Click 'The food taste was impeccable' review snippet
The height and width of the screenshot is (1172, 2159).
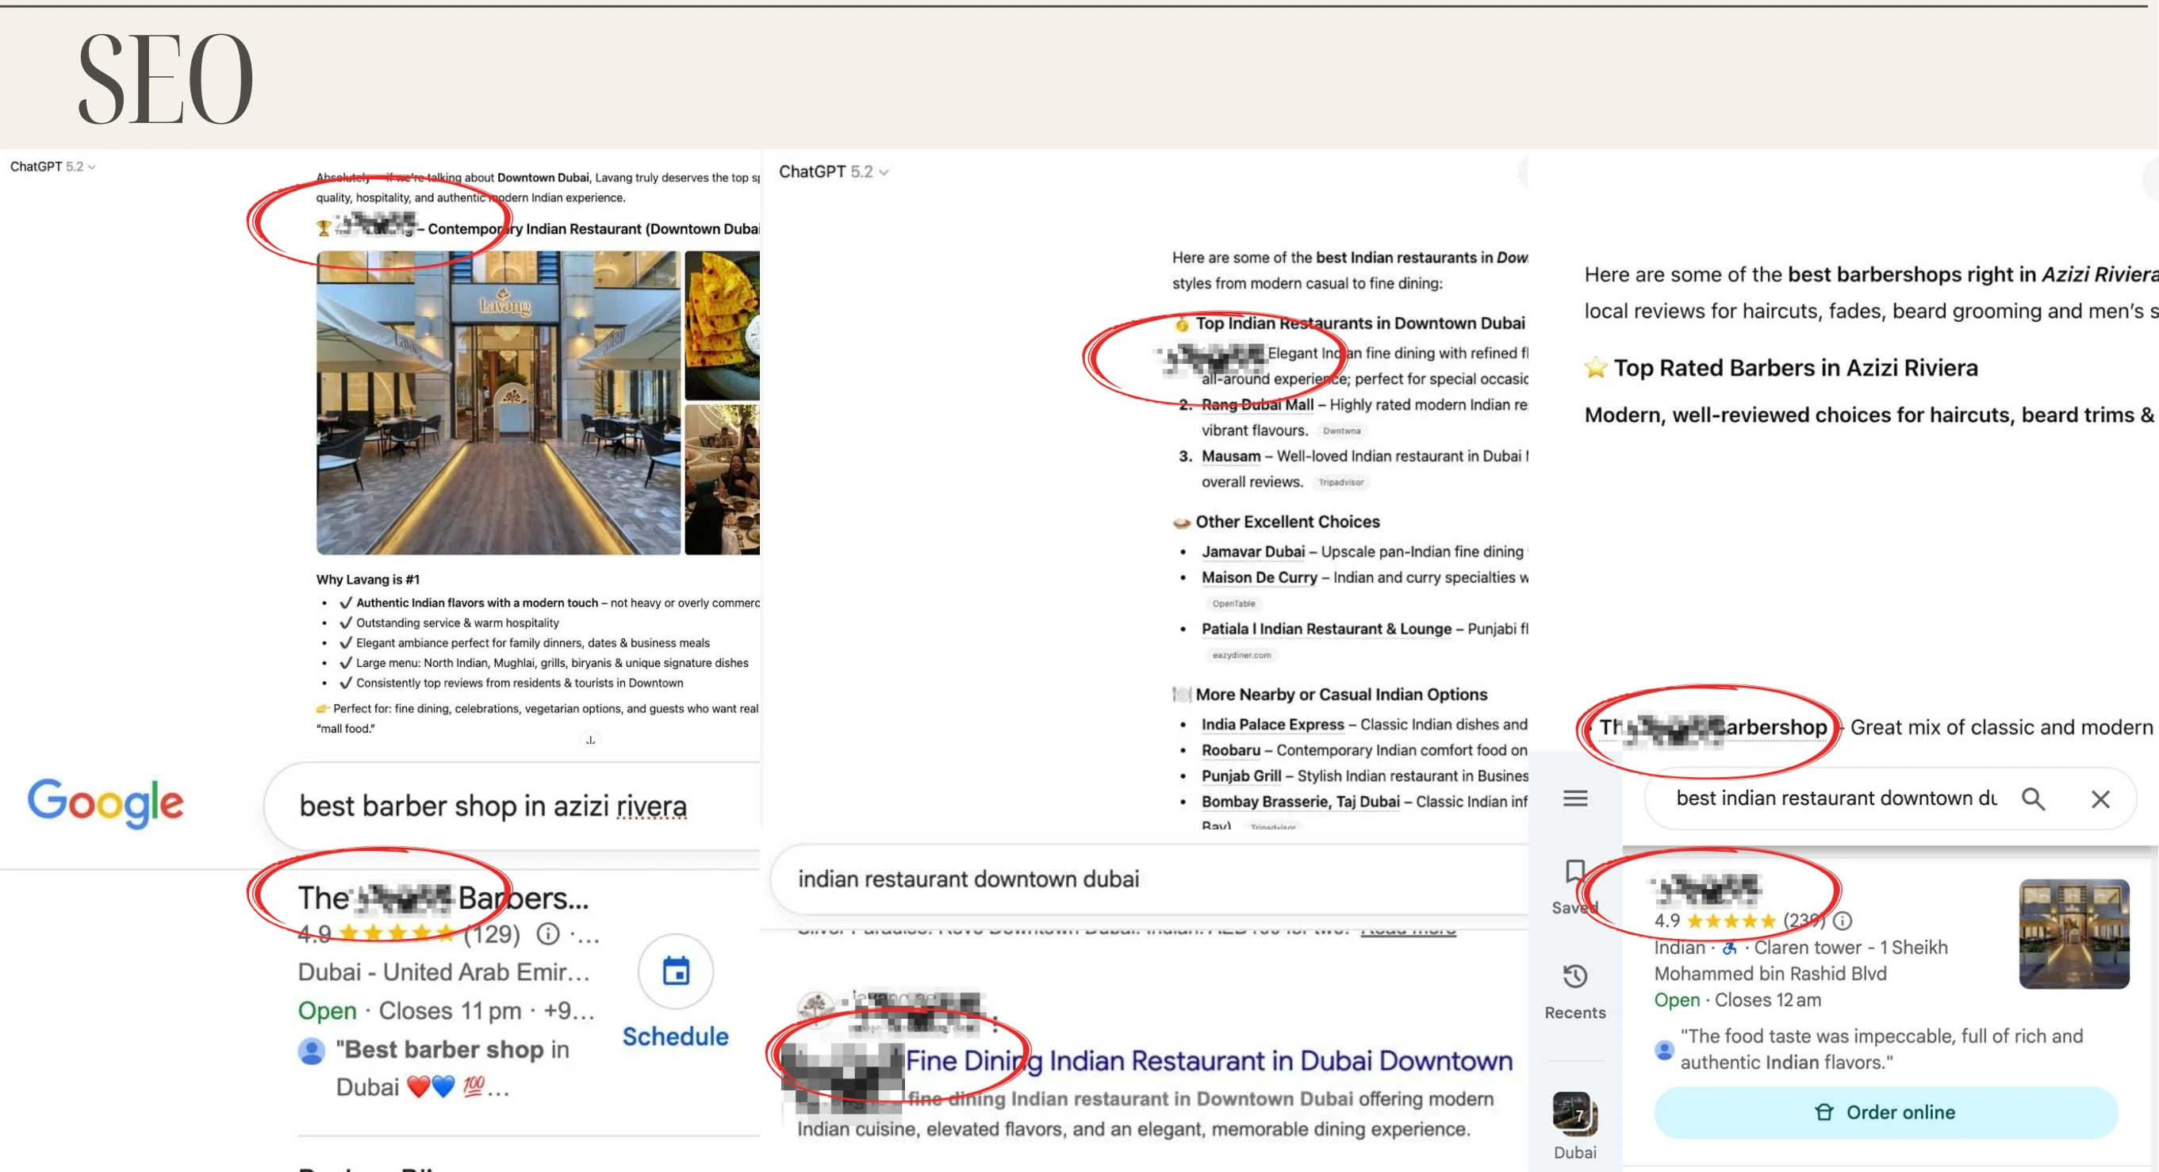point(1881,1050)
